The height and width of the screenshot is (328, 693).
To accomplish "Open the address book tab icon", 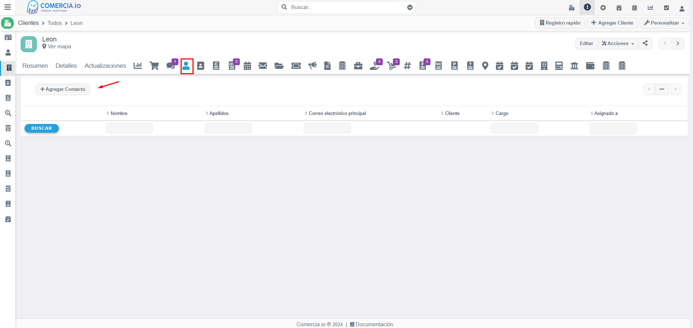I will [x=201, y=66].
